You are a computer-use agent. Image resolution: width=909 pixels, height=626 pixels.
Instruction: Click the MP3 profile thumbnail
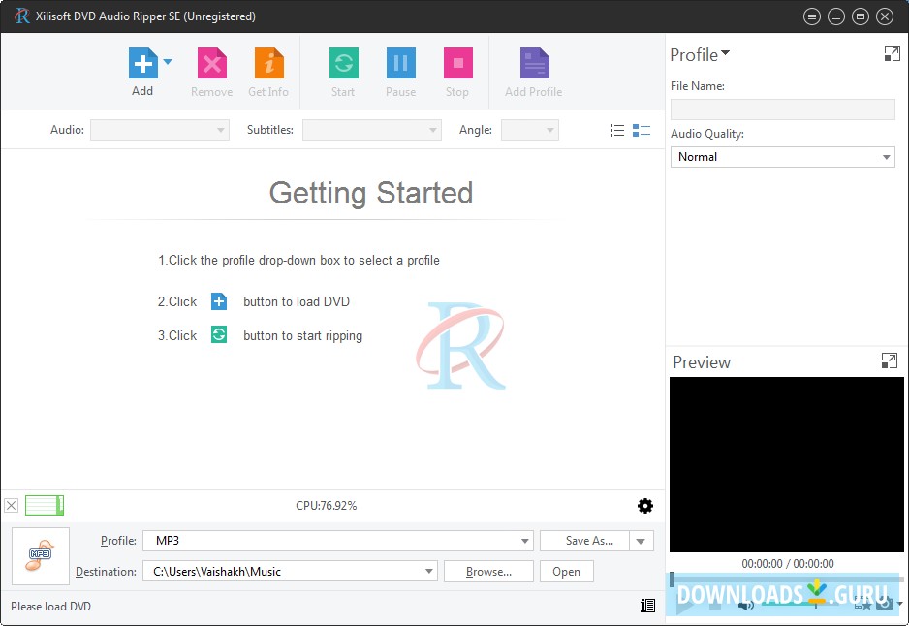[x=41, y=556]
